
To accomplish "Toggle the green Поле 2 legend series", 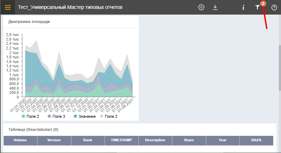I will tap(30, 116).
